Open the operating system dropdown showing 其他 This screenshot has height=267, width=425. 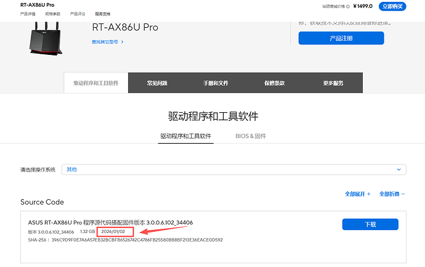pyautogui.click(x=233, y=170)
